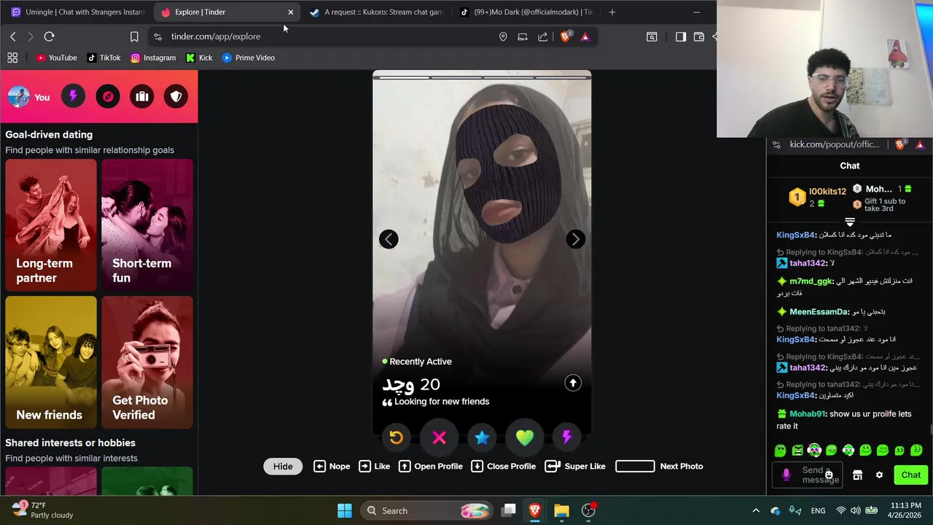Open the YouTube bookmark
This screenshot has height=525, width=933.
click(x=56, y=58)
